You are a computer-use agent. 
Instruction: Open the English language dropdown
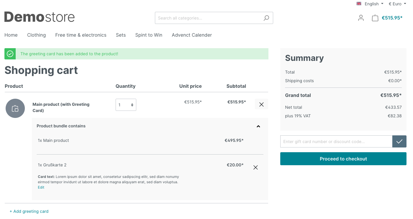370,4
